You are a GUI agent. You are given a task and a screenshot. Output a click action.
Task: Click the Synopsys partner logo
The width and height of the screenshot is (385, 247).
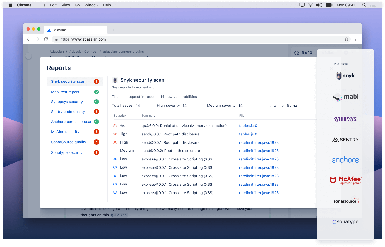point(345,119)
